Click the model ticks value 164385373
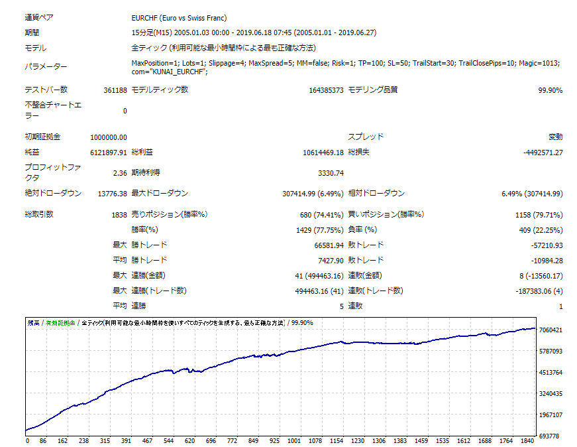The height and width of the screenshot is (447, 577). pyautogui.click(x=326, y=90)
